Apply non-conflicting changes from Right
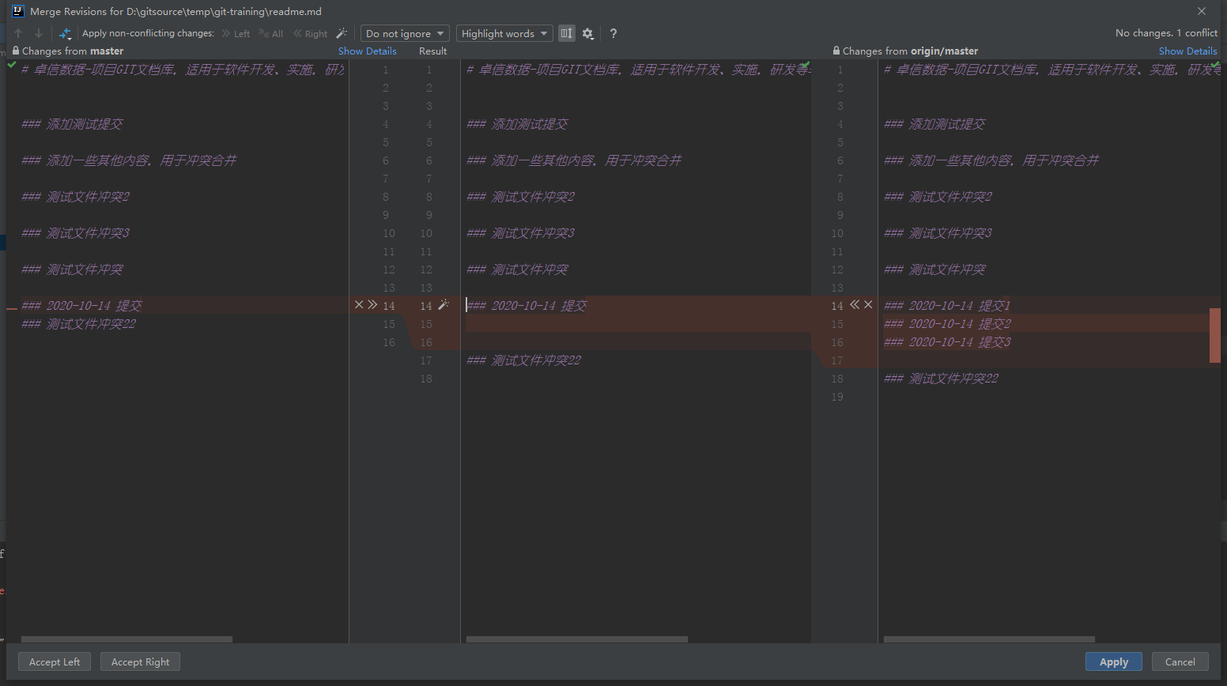Viewport: 1227px width, 686px height. (310, 33)
